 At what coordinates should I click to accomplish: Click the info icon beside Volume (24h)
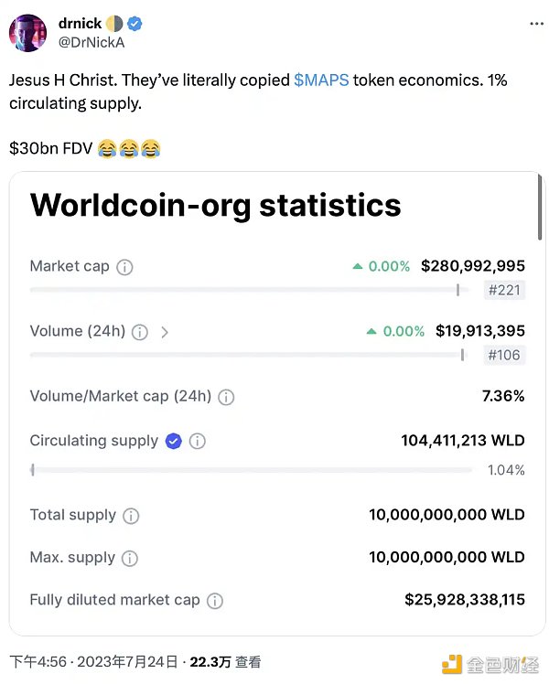140,332
